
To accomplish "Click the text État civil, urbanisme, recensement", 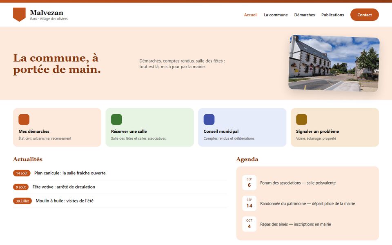I will tap(45, 138).
